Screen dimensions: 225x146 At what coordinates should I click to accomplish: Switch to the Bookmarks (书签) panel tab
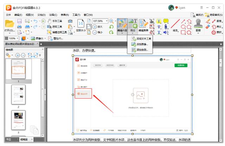coord(9,139)
